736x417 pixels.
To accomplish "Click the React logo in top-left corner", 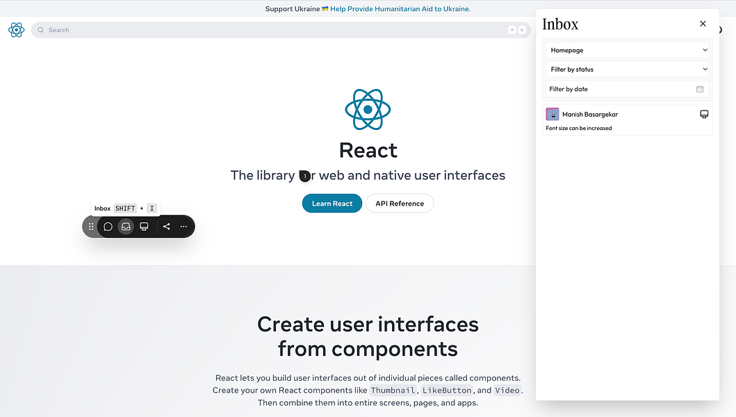I will [16, 30].
